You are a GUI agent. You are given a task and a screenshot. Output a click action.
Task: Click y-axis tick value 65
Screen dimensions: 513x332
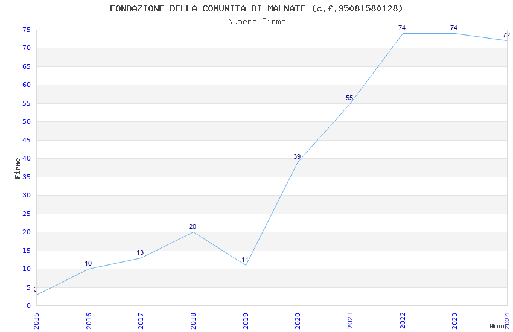click(x=27, y=67)
